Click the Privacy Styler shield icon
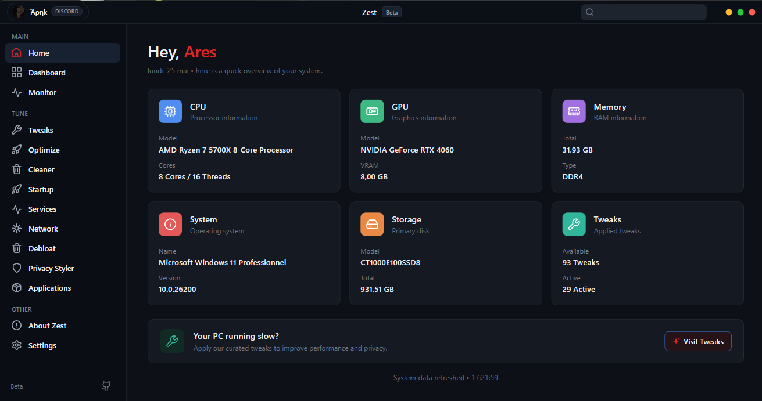 point(17,268)
